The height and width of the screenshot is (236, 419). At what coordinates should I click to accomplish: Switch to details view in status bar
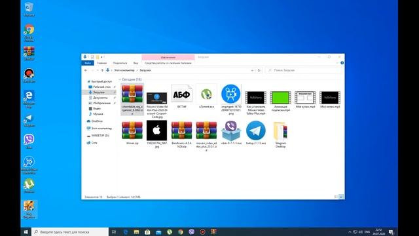click(x=336, y=197)
